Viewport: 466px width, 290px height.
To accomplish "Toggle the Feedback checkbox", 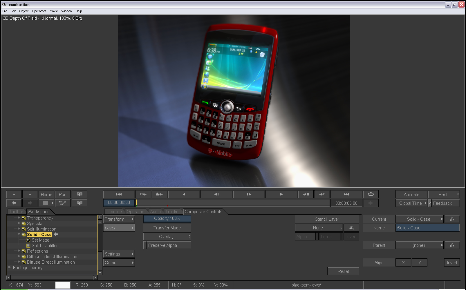I will [x=430, y=203].
